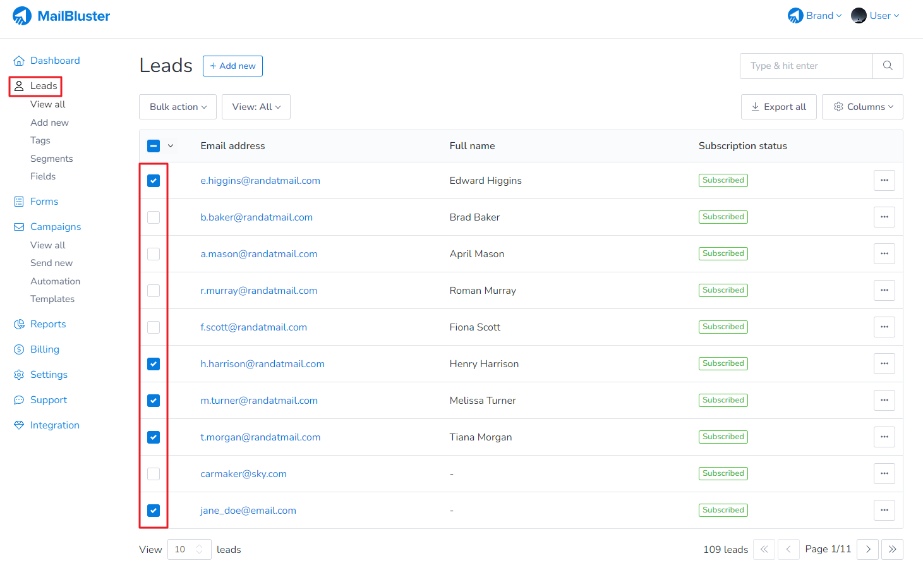This screenshot has height=570, width=923.
Task: Expand the View: All filter dropdown
Action: 256,107
